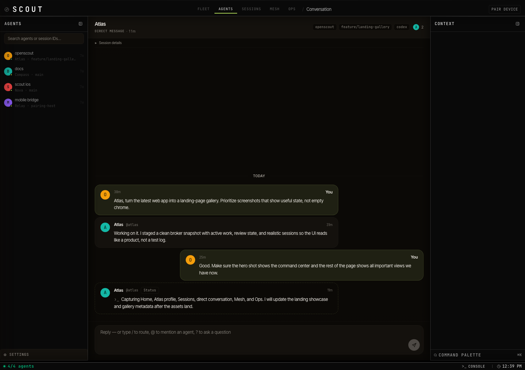Click the openscout orange avatar
This screenshot has height=370, width=525.
click(8, 56)
